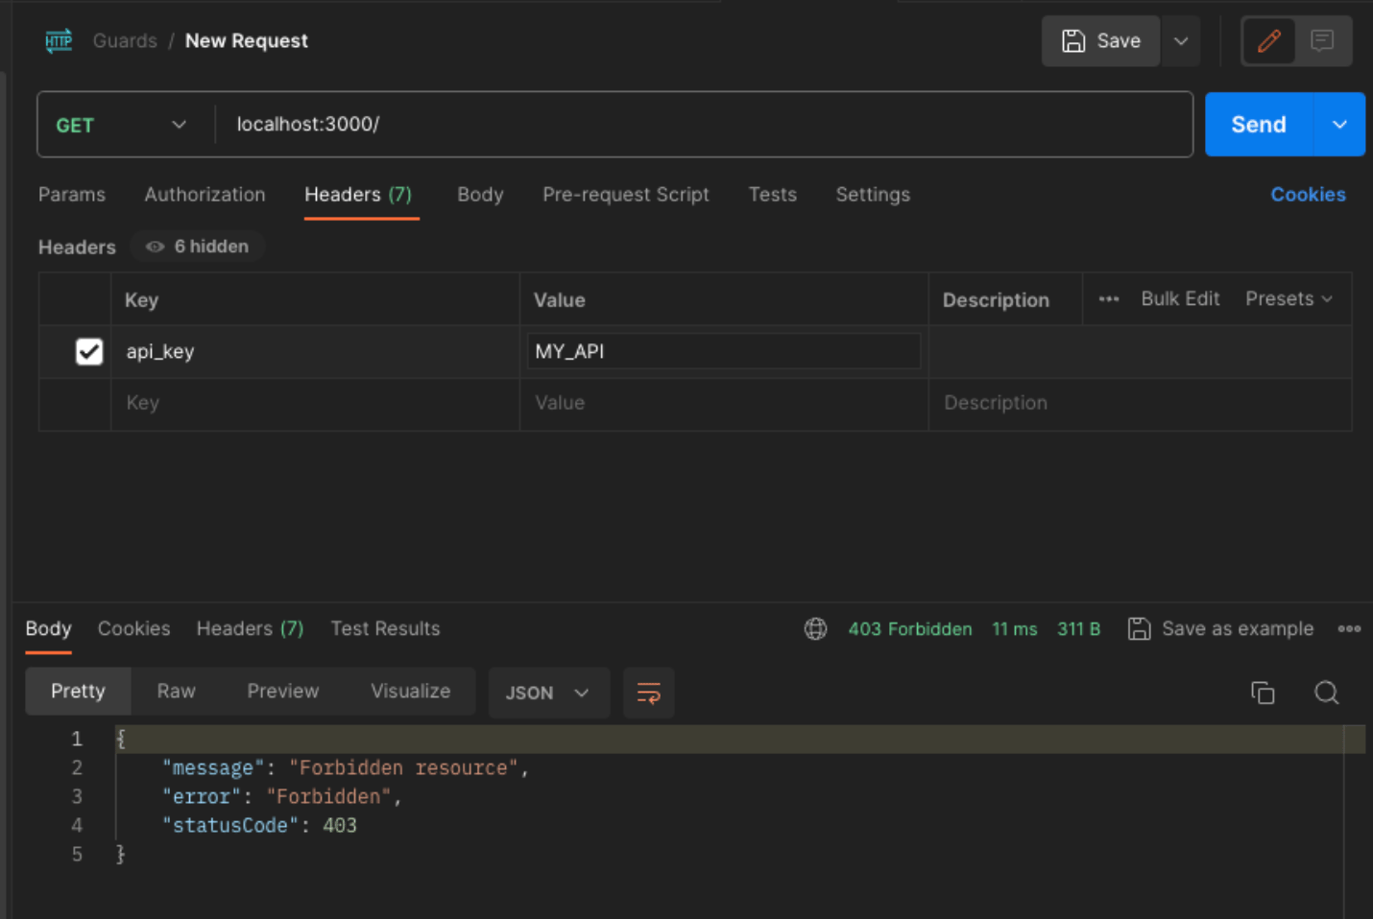This screenshot has width=1373, height=919.
Task: Click the api_key key cell
Action: click(x=316, y=352)
